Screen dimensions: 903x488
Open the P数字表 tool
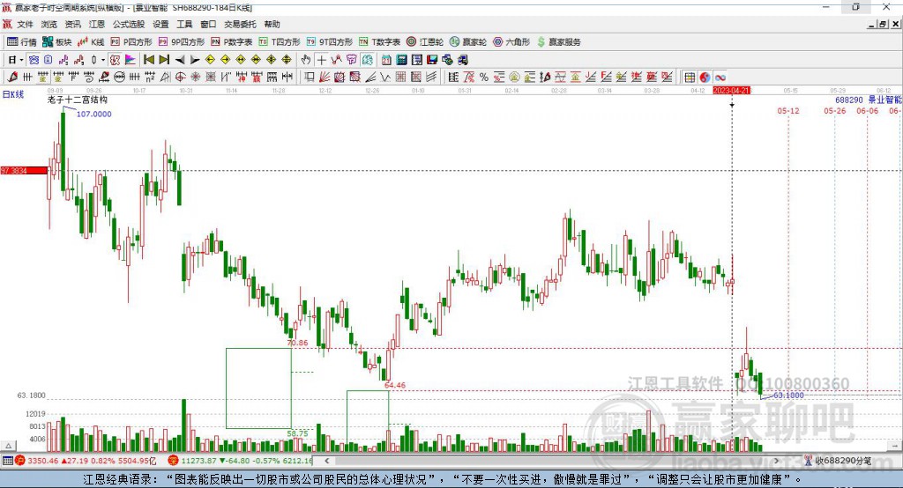tap(232, 42)
